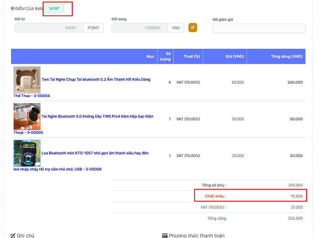Click the Số lượng column header

click(x=165, y=56)
